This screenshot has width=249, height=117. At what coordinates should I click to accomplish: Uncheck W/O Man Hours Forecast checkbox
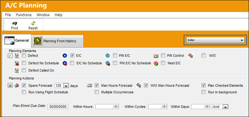[146, 85]
